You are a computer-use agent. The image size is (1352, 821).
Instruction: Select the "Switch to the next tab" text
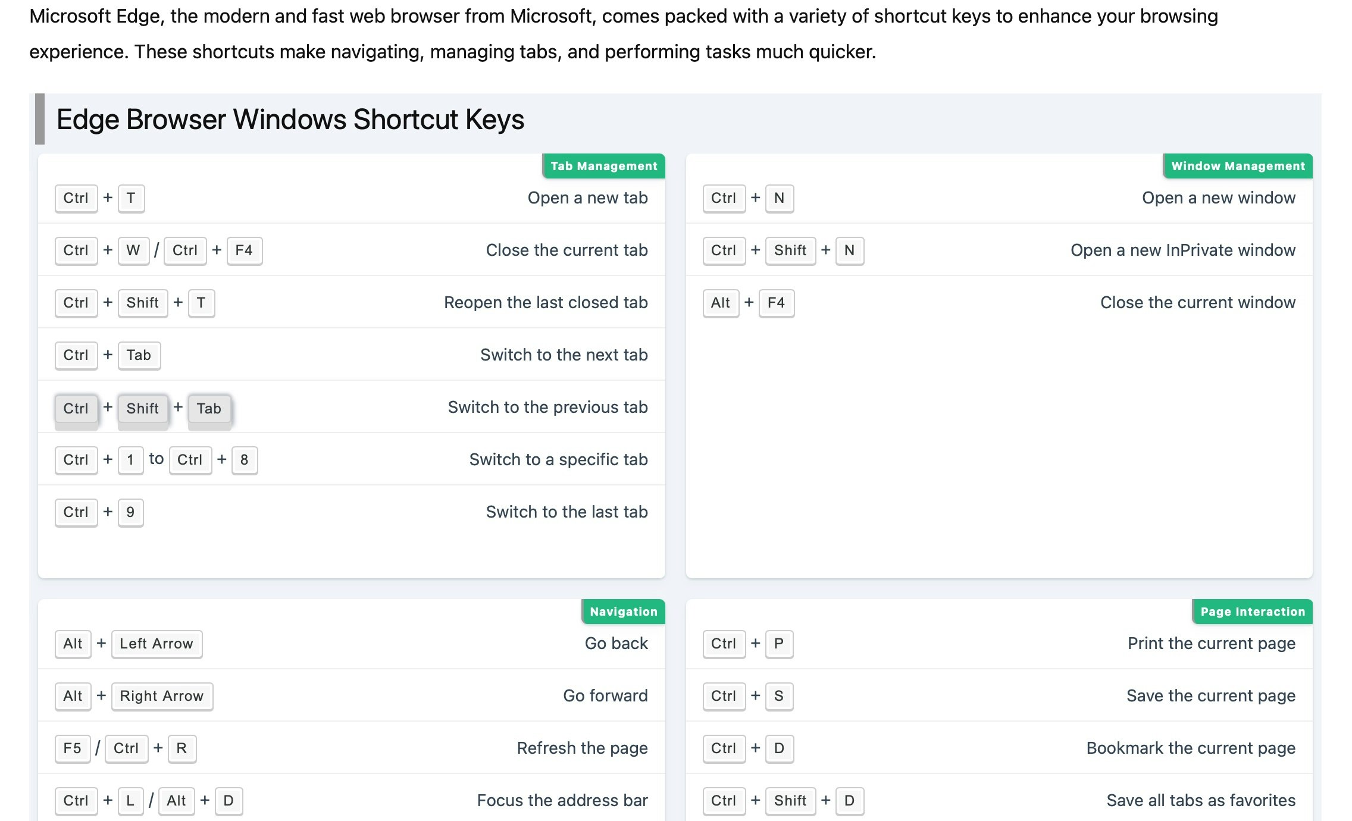click(x=564, y=355)
